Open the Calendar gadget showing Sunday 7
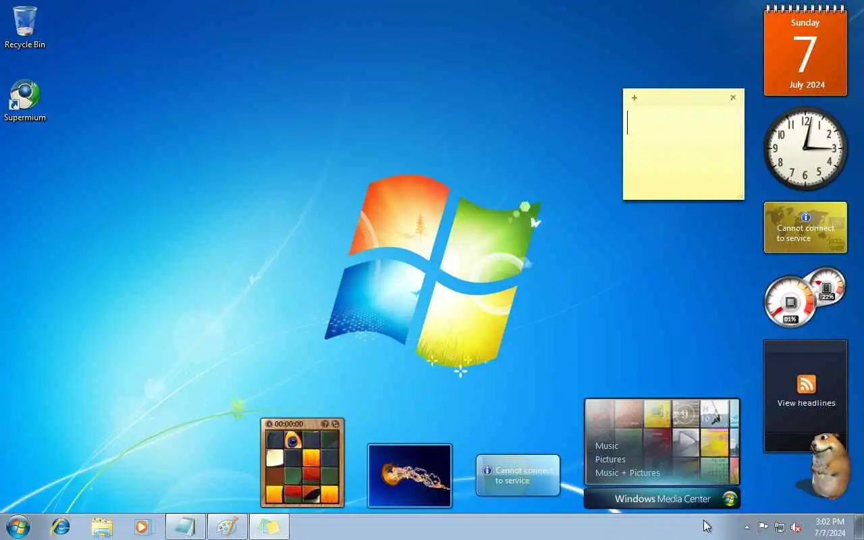The height and width of the screenshot is (540, 864). click(805, 51)
